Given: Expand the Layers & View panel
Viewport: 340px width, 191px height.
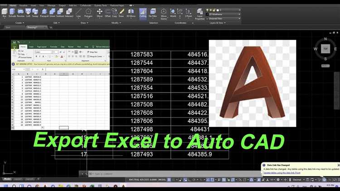Looking at the screenshot, I should 218,23.
